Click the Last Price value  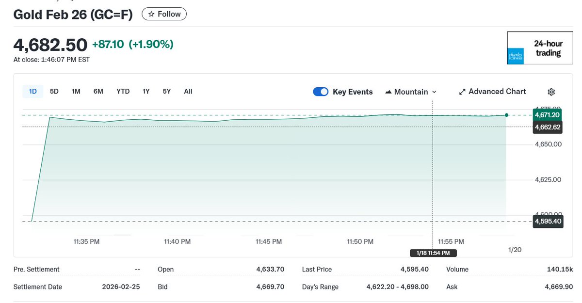click(x=414, y=270)
